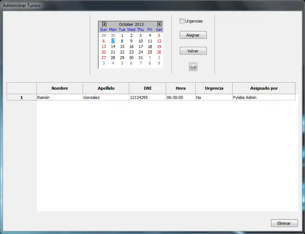
Task: Pick October 4 in the calendar
Action: [150, 35]
